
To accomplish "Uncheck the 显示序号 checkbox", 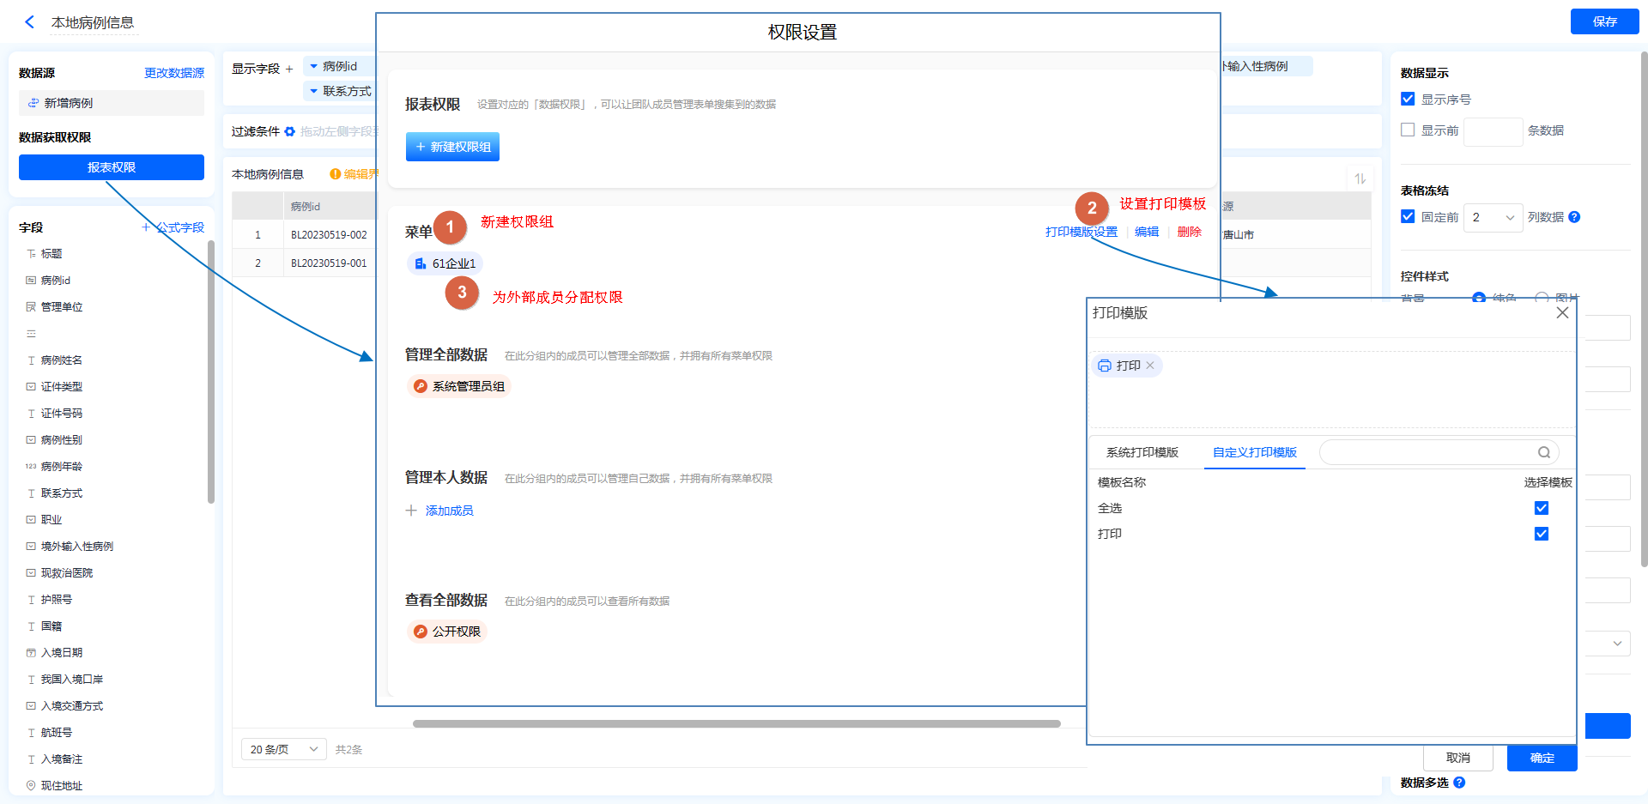I will click(1408, 100).
